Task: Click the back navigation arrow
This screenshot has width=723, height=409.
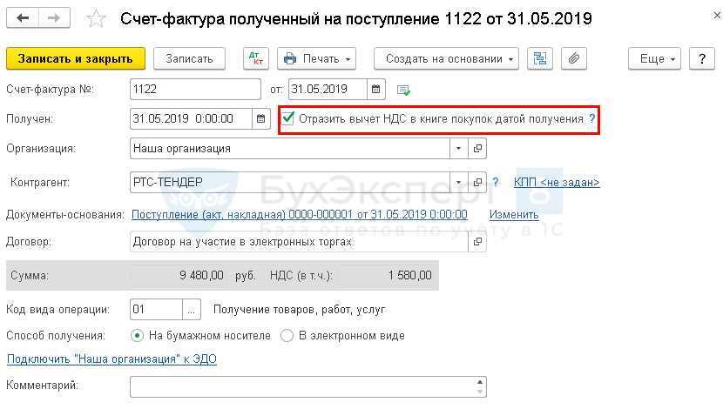Action: 22,18
